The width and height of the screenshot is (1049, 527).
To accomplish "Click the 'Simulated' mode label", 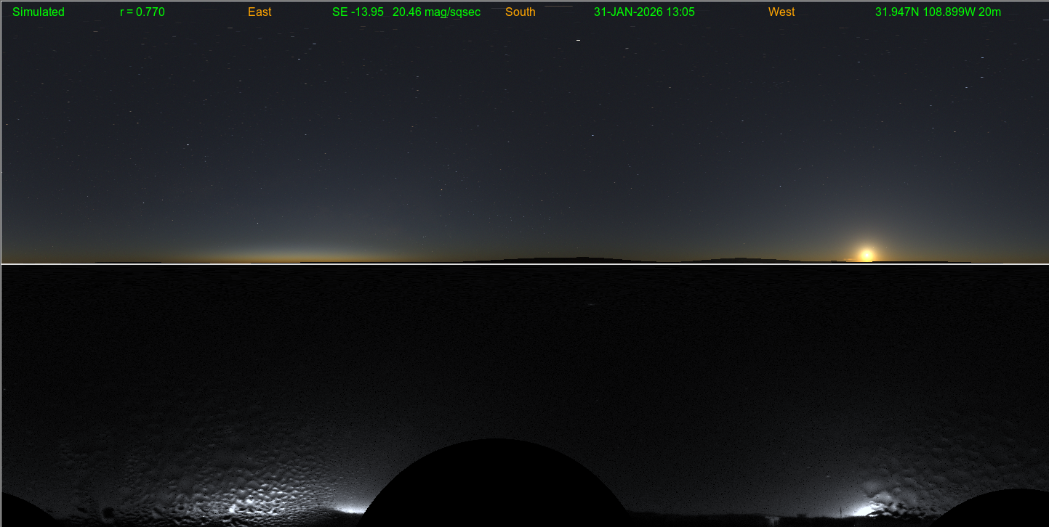I will tap(39, 12).
